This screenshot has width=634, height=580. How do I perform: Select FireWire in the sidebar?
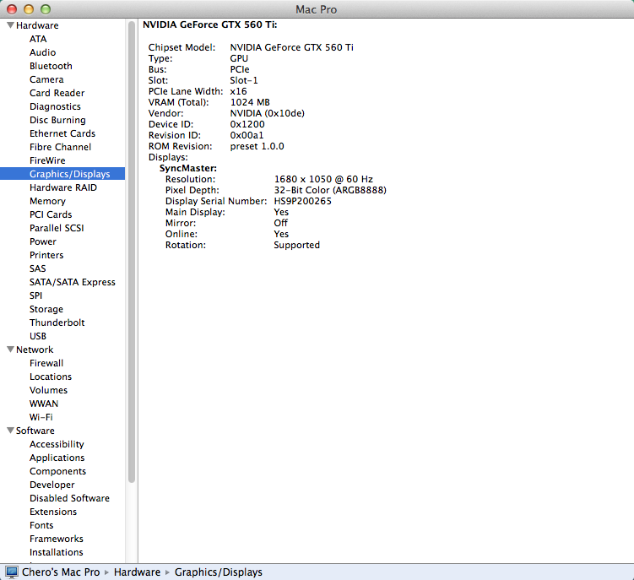(x=47, y=160)
